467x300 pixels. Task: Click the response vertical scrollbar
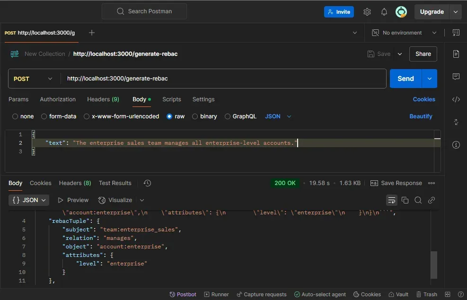point(434,264)
